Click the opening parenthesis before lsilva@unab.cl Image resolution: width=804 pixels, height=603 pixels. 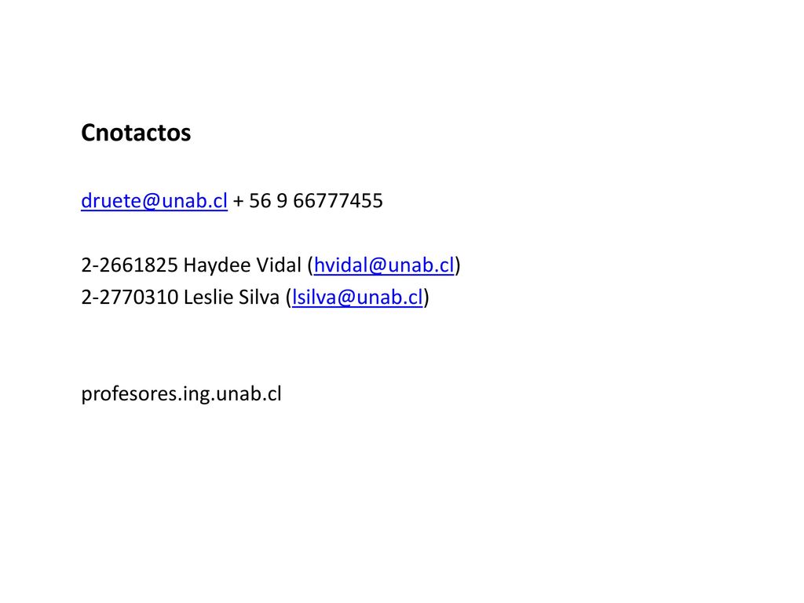289,298
